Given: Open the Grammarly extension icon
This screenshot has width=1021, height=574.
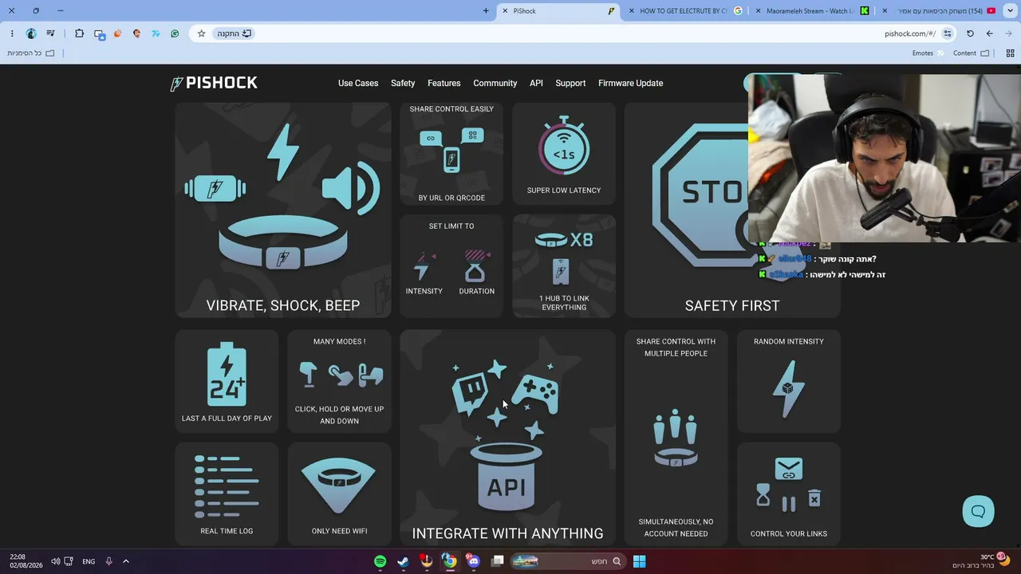Looking at the screenshot, I should click(x=175, y=33).
